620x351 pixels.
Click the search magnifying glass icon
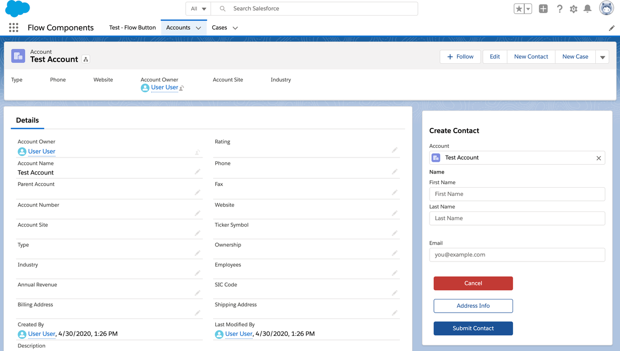[222, 8]
